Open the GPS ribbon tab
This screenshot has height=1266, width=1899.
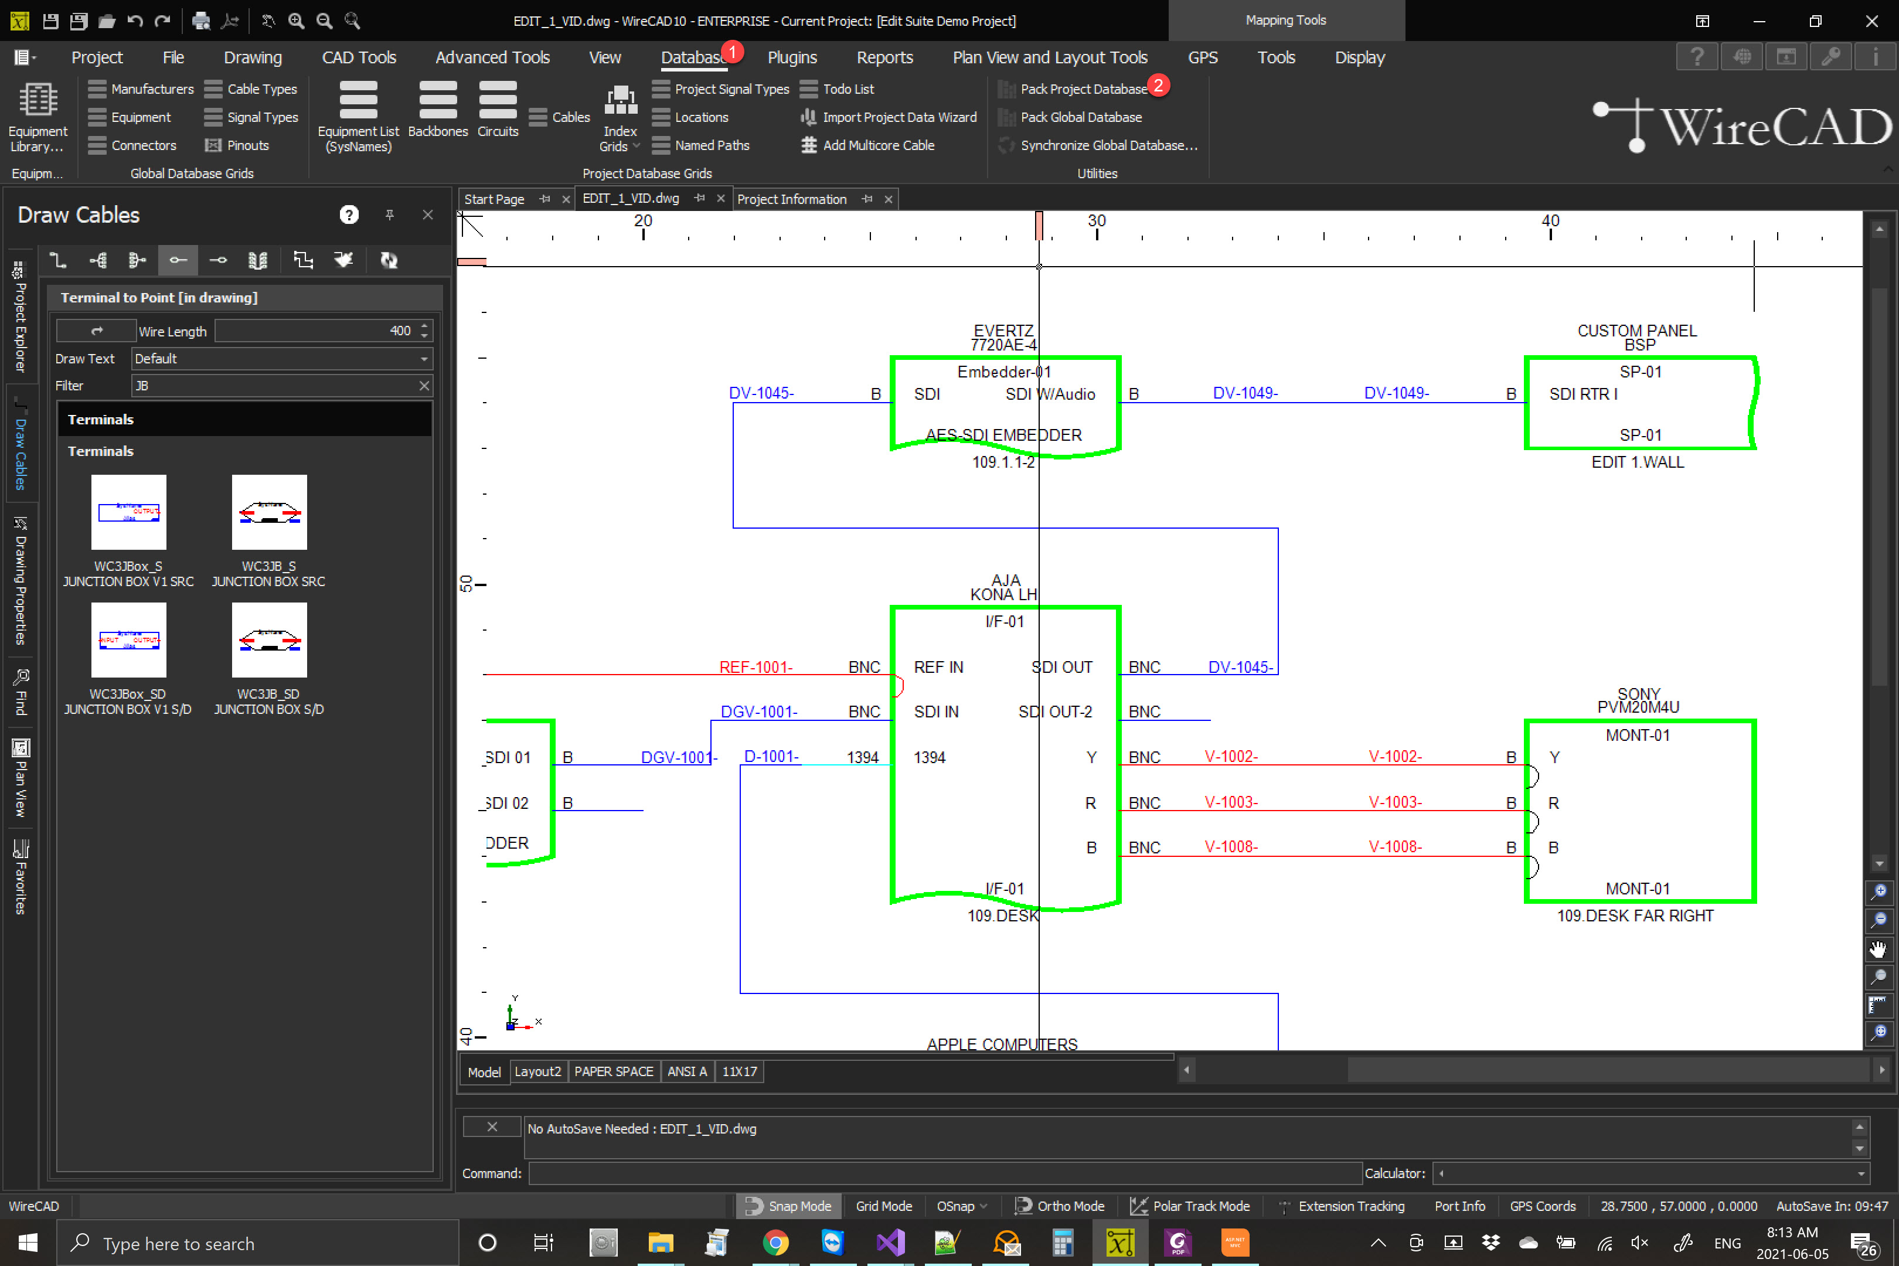(x=1202, y=57)
